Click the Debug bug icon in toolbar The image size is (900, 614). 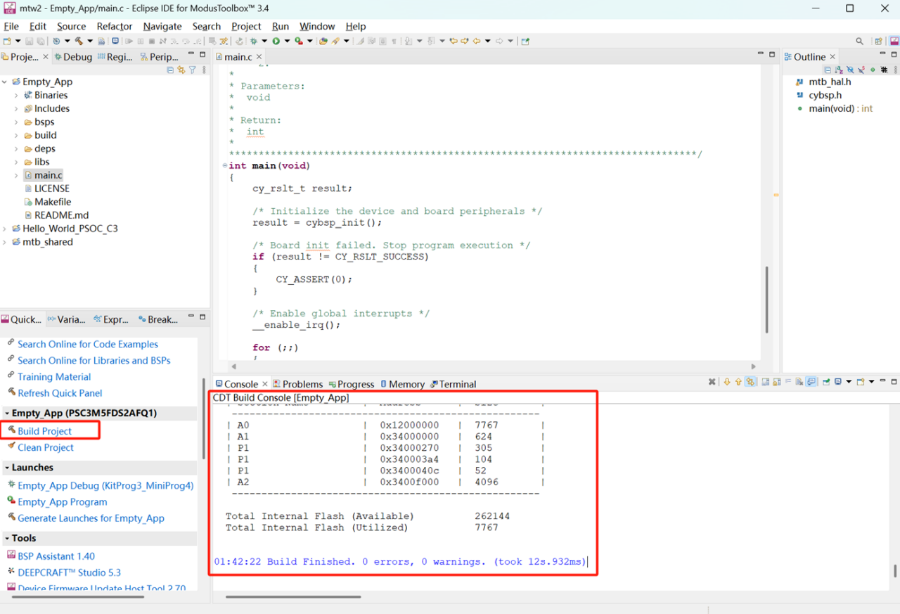tap(254, 41)
